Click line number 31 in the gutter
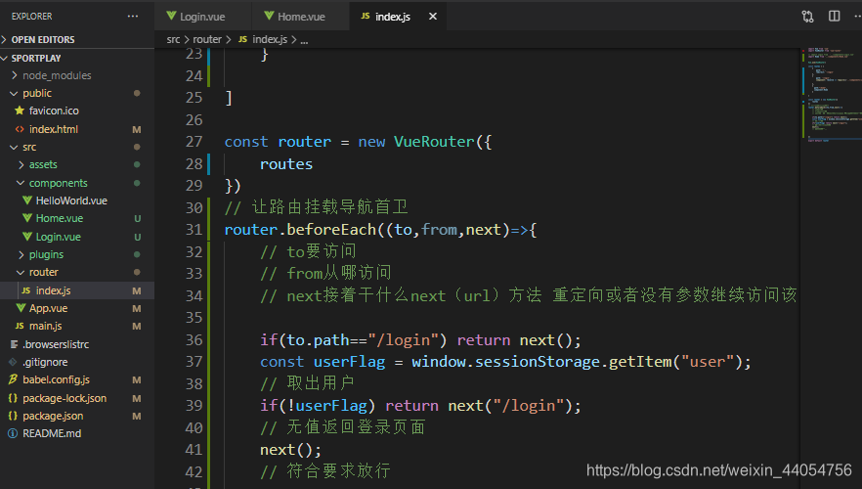This screenshot has height=489, width=862. (194, 230)
